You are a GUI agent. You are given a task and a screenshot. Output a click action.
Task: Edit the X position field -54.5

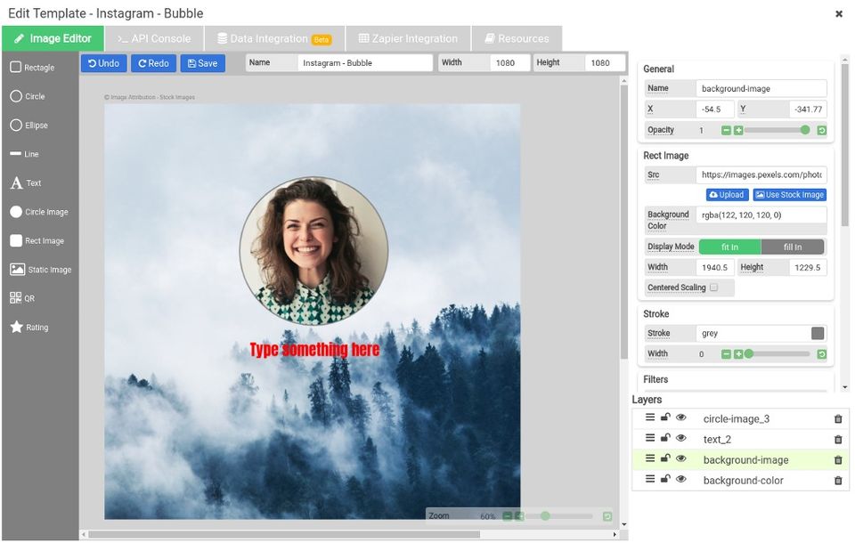pos(715,109)
